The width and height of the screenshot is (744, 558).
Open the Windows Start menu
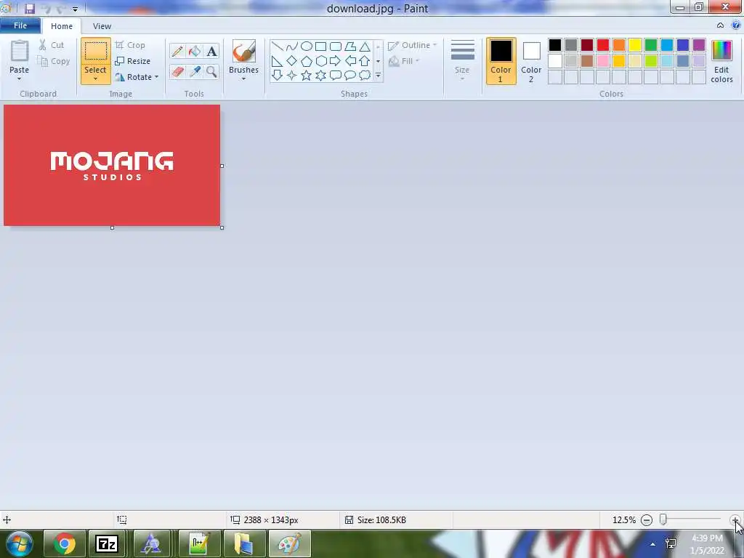19,543
